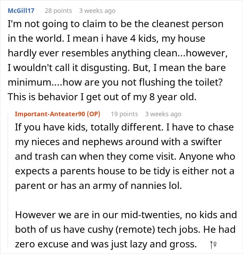
Task: Open permalink via the OP reply's '3 weeks ago' timestamp
Action: (x=163, y=114)
